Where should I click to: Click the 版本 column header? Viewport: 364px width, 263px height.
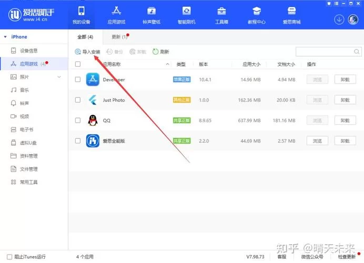[204, 64]
